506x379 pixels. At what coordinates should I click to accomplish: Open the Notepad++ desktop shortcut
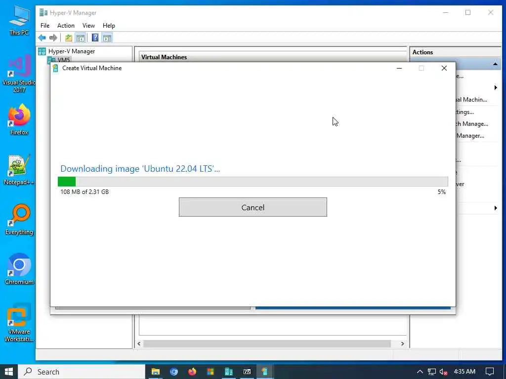pos(19,170)
